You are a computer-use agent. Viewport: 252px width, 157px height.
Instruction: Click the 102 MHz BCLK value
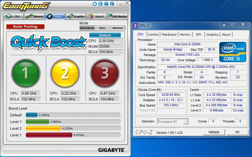click(x=31, y=99)
